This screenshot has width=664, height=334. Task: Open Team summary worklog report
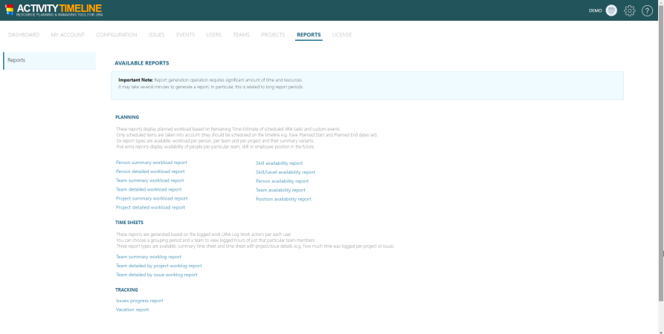coord(149,257)
